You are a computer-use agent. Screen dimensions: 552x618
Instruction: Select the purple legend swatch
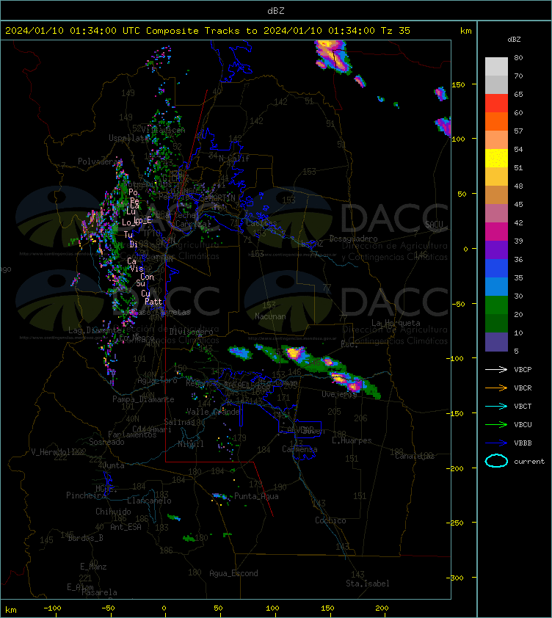click(x=496, y=250)
